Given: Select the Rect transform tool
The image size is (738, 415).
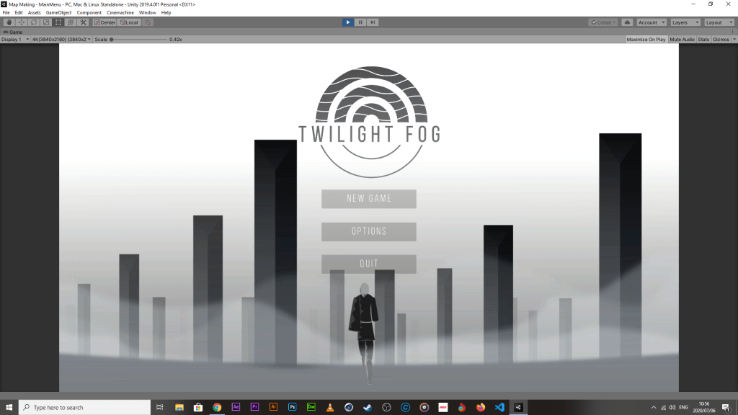Looking at the screenshot, I should [x=58, y=22].
